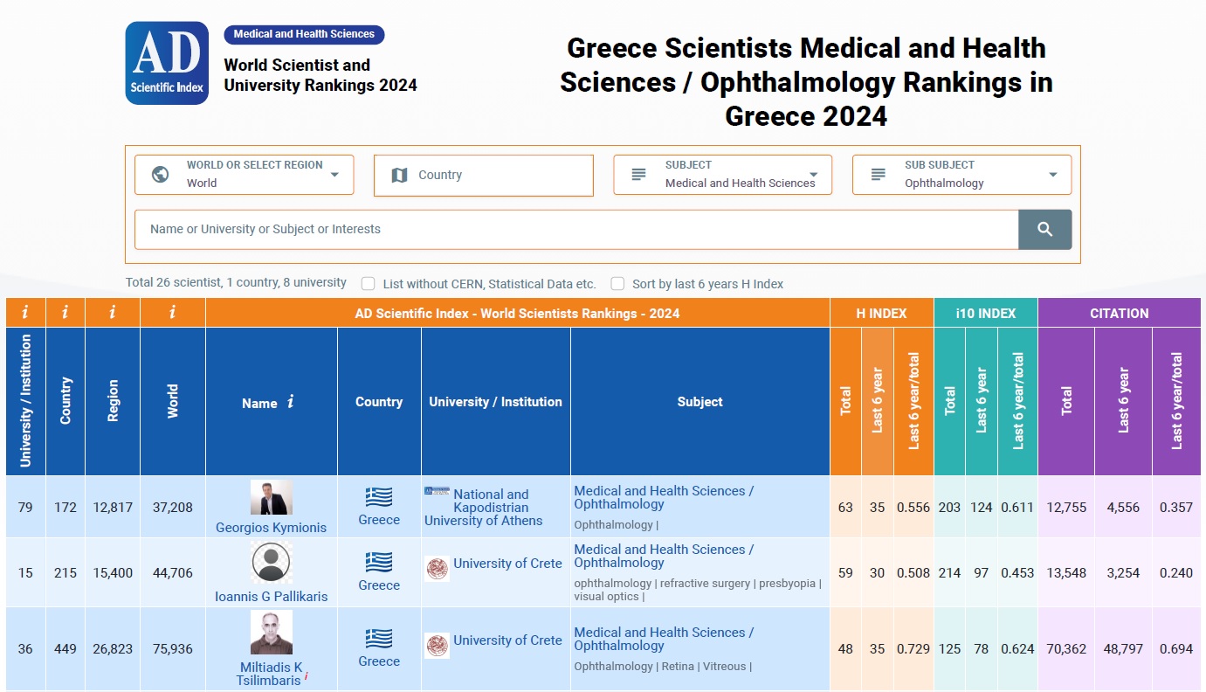Click info icon above Region rank column
The image size is (1206, 692).
pyautogui.click(x=113, y=313)
